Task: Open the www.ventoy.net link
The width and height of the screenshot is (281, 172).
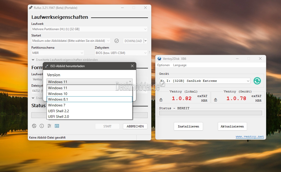Action: coord(250,137)
